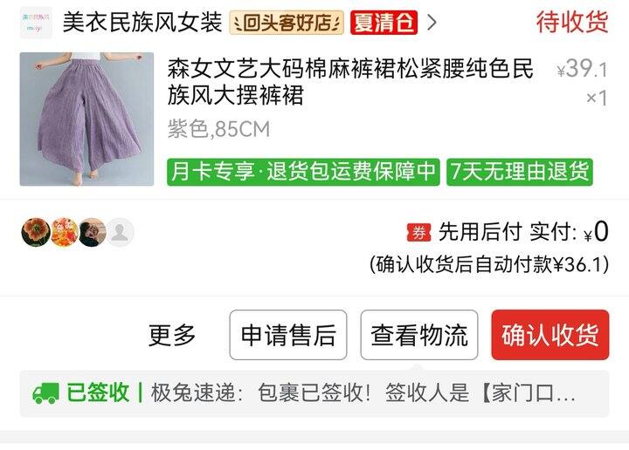This screenshot has height=450, width=629.
Task: Click the 查看物流 button
Action: (x=419, y=335)
